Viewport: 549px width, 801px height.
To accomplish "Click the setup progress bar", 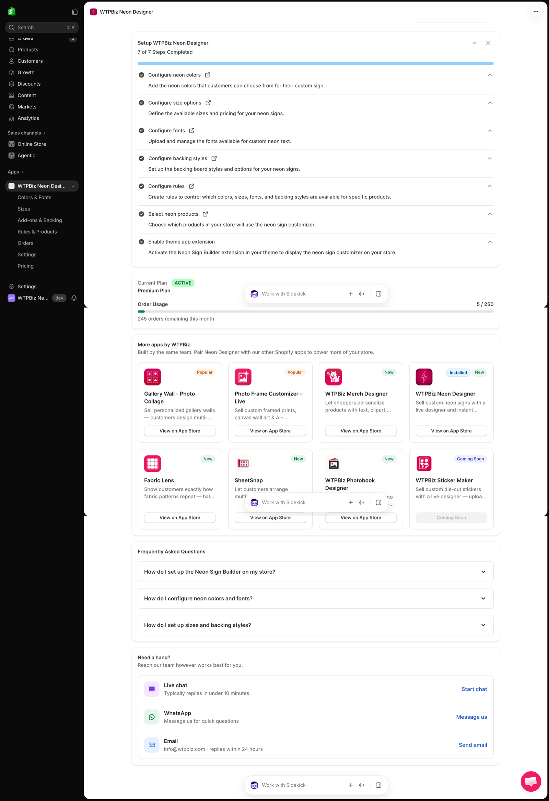I will point(315,63).
